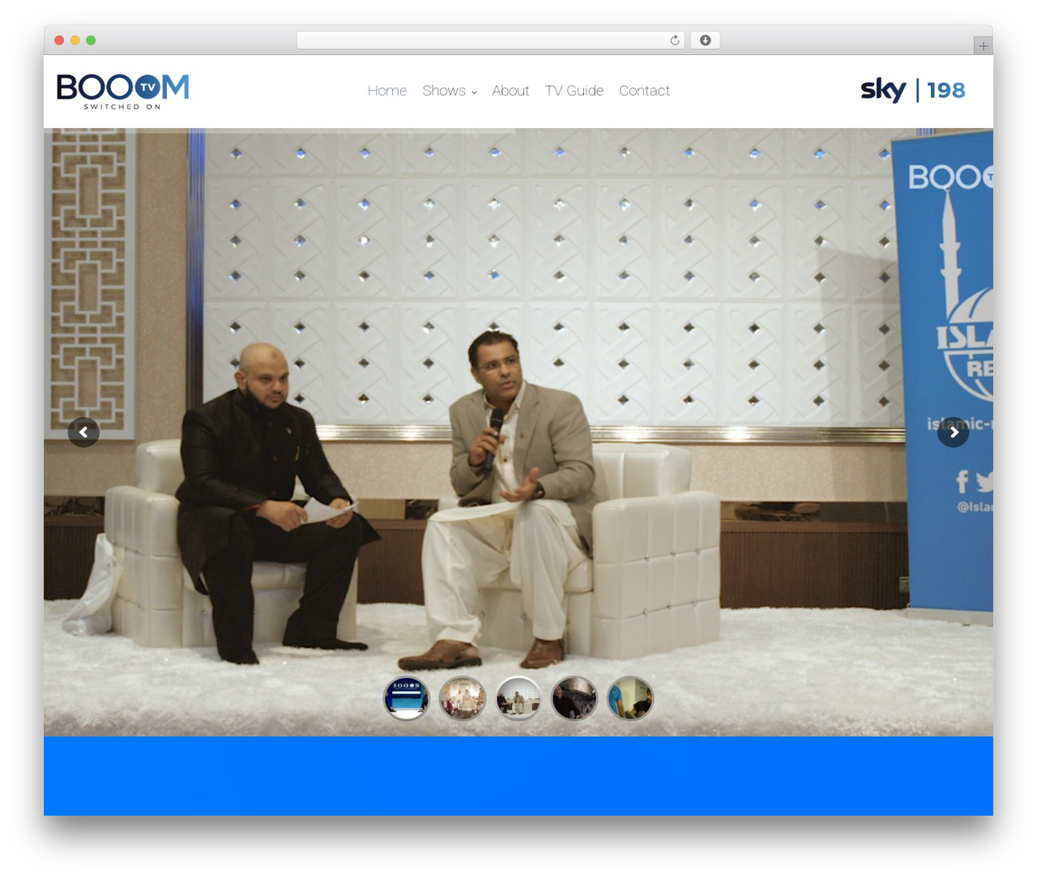Navigate to TV Guide
Image resolution: width=1037 pixels, height=878 pixels.
coord(574,91)
